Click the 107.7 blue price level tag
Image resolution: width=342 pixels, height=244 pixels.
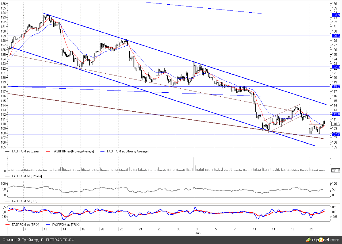336,134
